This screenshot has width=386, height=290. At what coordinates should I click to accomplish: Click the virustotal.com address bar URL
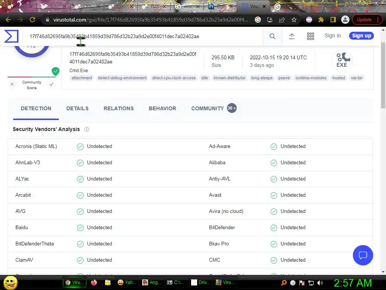tap(151, 20)
